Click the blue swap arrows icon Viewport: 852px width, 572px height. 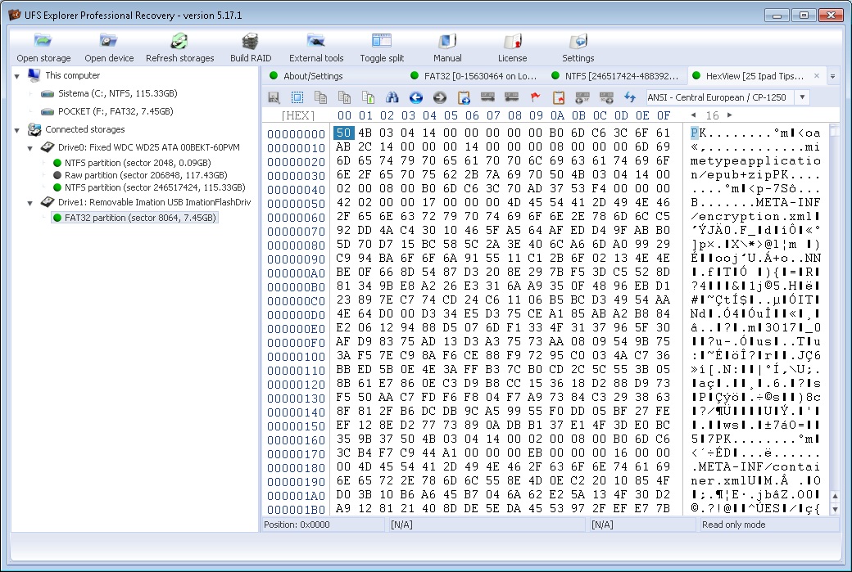tap(630, 97)
